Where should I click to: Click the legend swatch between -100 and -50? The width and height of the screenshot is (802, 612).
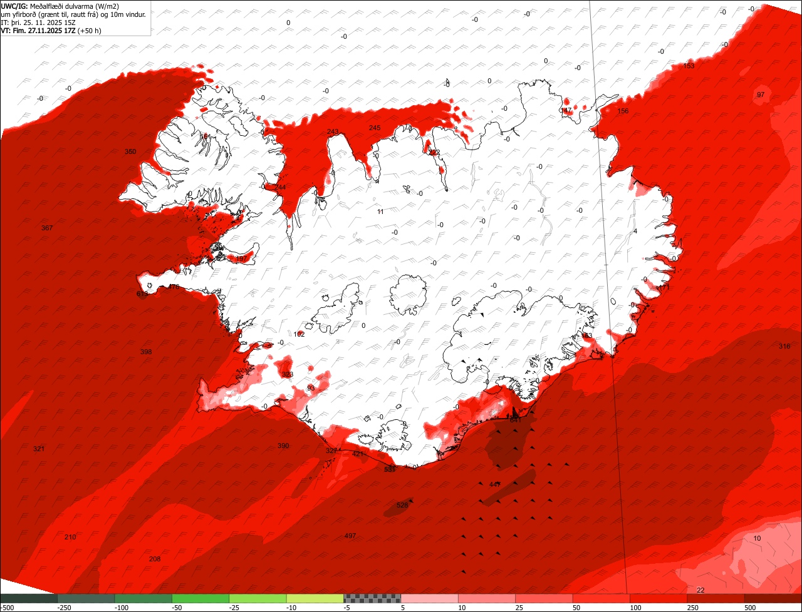point(143,598)
